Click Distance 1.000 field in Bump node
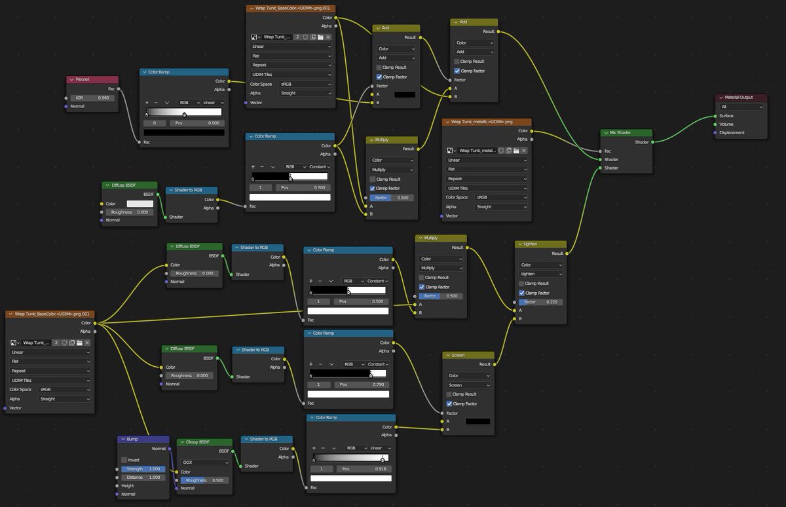Viewport: 786px width, 507px height. [x=143, y=477]
